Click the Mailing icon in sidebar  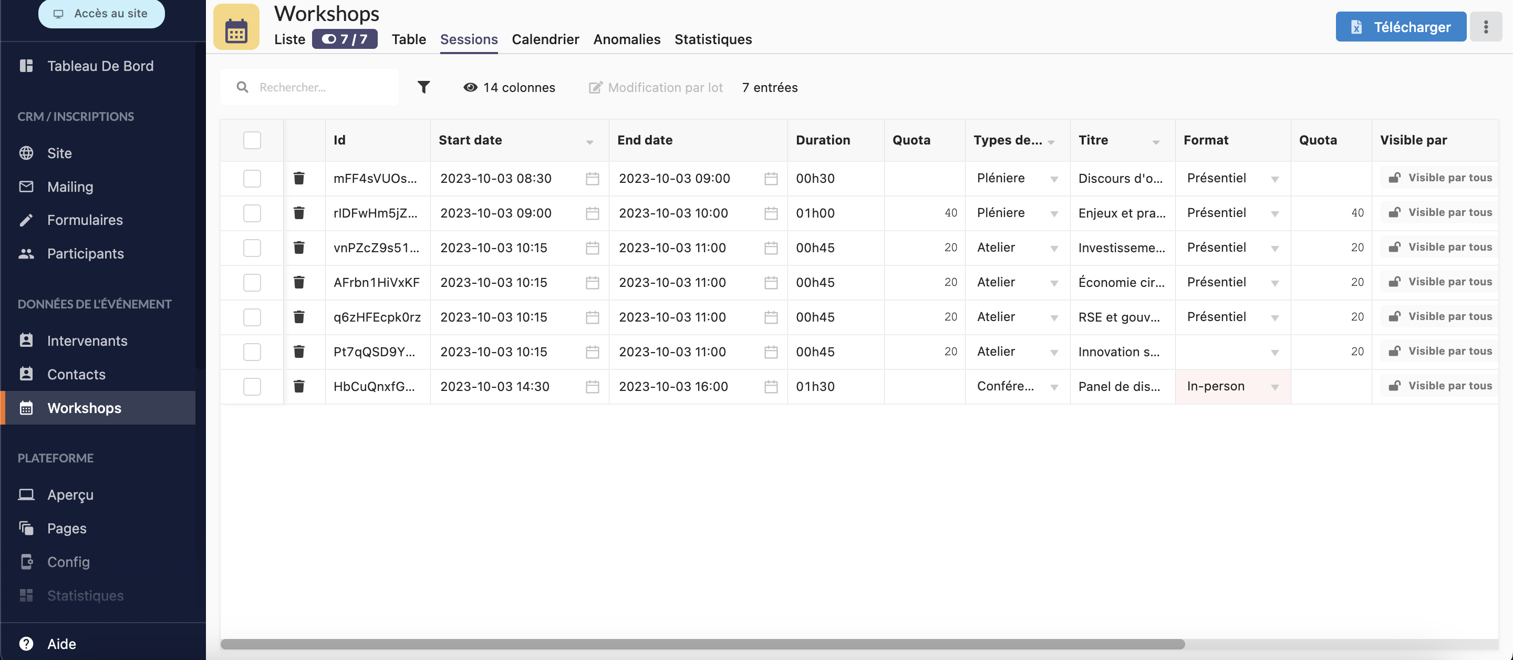click(x=26, y=185)
